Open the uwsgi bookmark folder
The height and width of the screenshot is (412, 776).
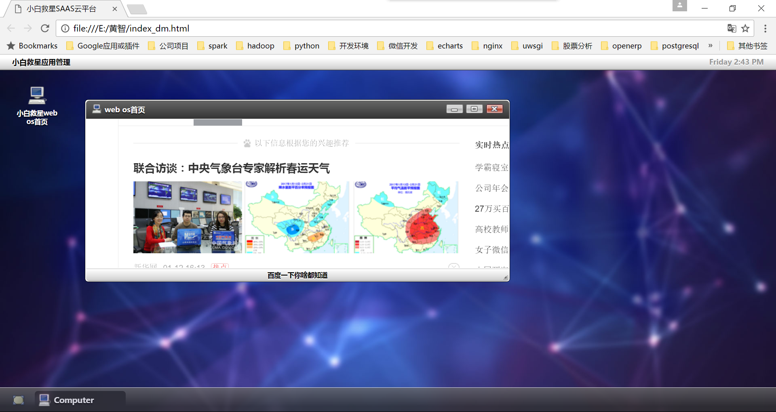tap(527, 46)
